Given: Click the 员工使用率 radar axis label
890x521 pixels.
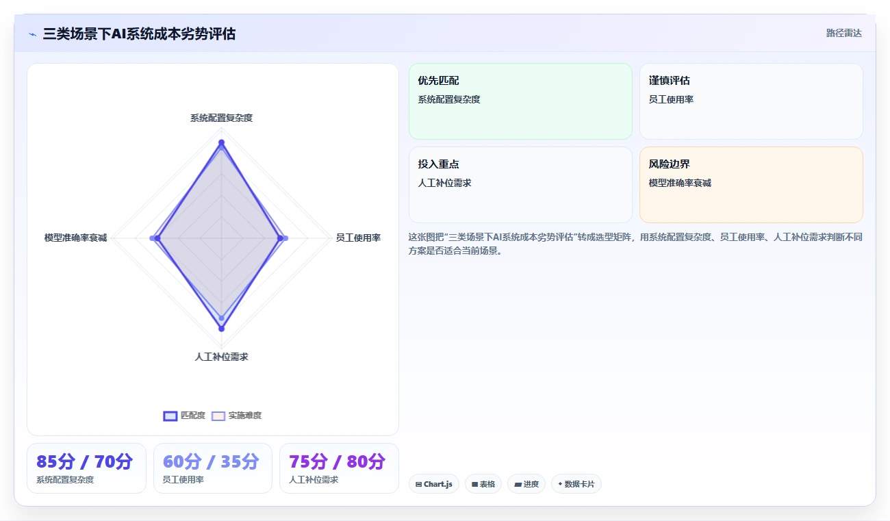Looking at the screenshot, I should tap(358, 238).
